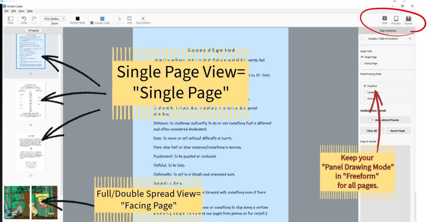Open the File menu
This screenshot has width=444, height=222.
point(6,11)
